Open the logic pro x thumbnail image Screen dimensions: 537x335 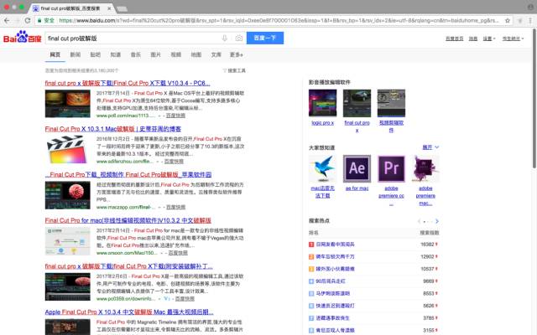click(x=322, y=103)
